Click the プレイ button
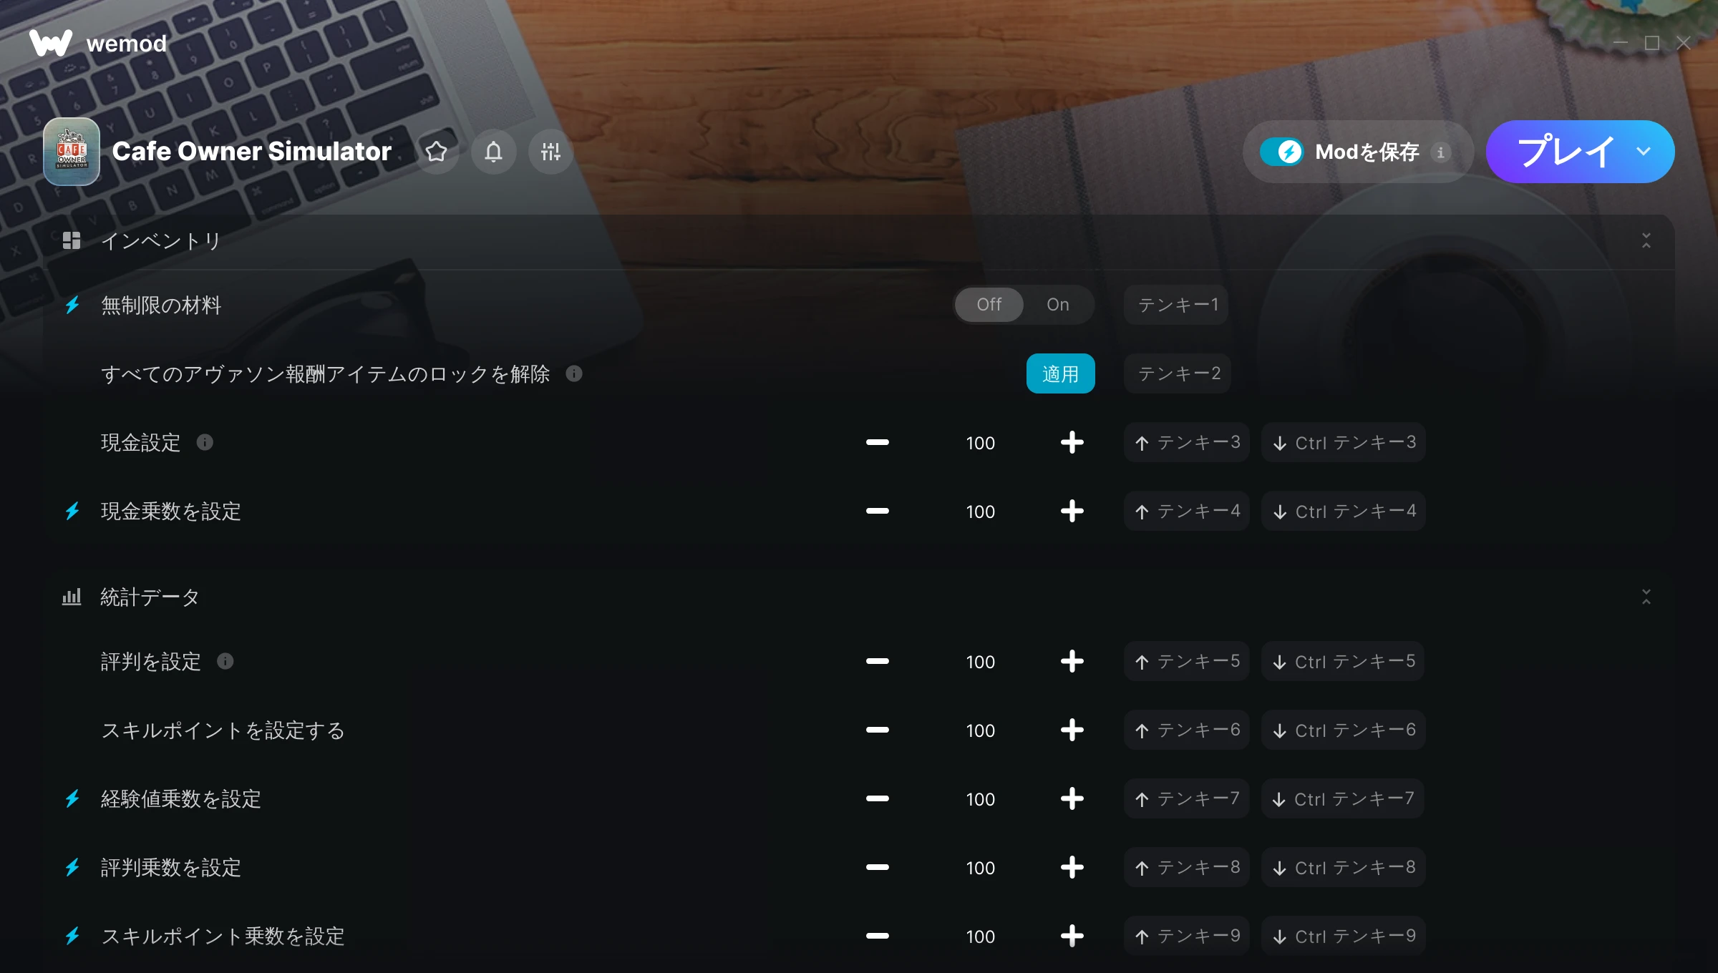 pyautogui.click(x=1564, y=152)
